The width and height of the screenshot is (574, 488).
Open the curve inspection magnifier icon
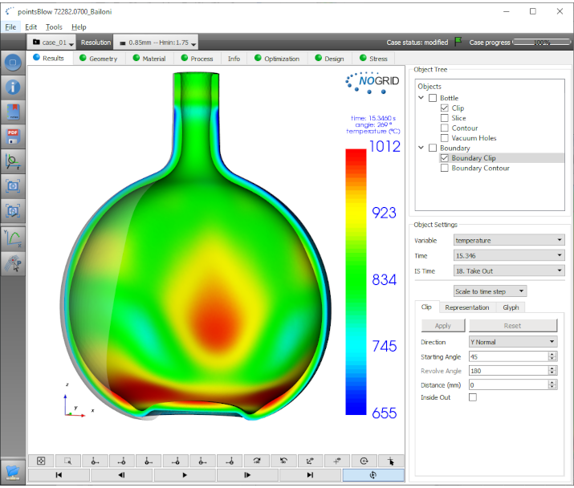(x=13, y=161)
